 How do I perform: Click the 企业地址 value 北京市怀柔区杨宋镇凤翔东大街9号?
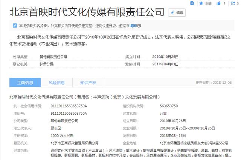pyautogui.click(x=194, y=143)
